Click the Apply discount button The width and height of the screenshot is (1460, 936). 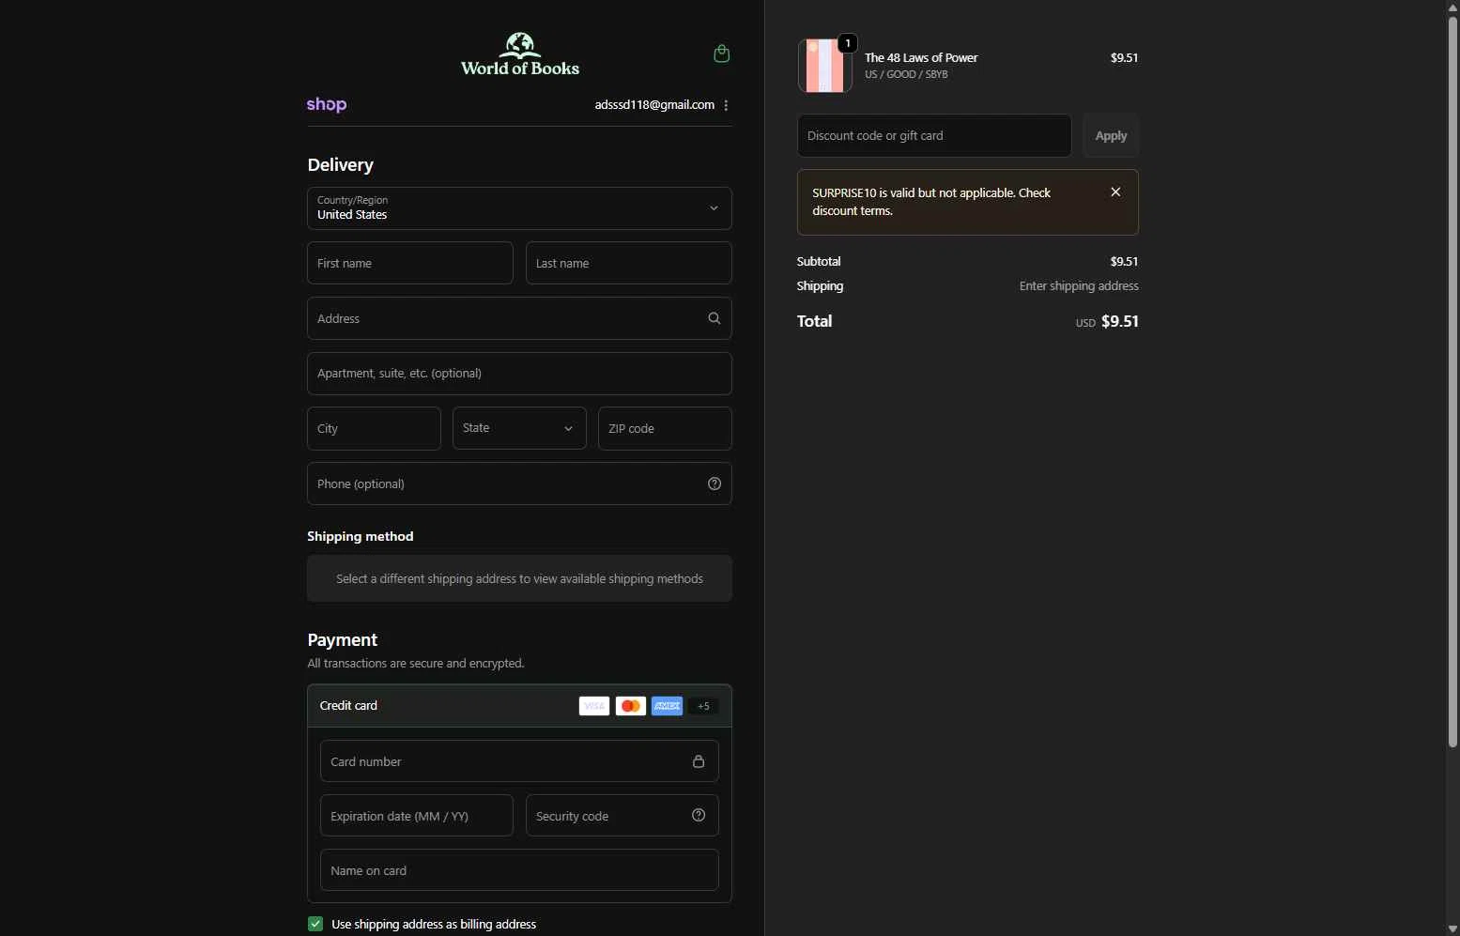[1111, 136]
